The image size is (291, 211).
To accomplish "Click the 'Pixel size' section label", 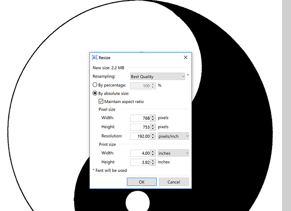I will coord(107,109).
